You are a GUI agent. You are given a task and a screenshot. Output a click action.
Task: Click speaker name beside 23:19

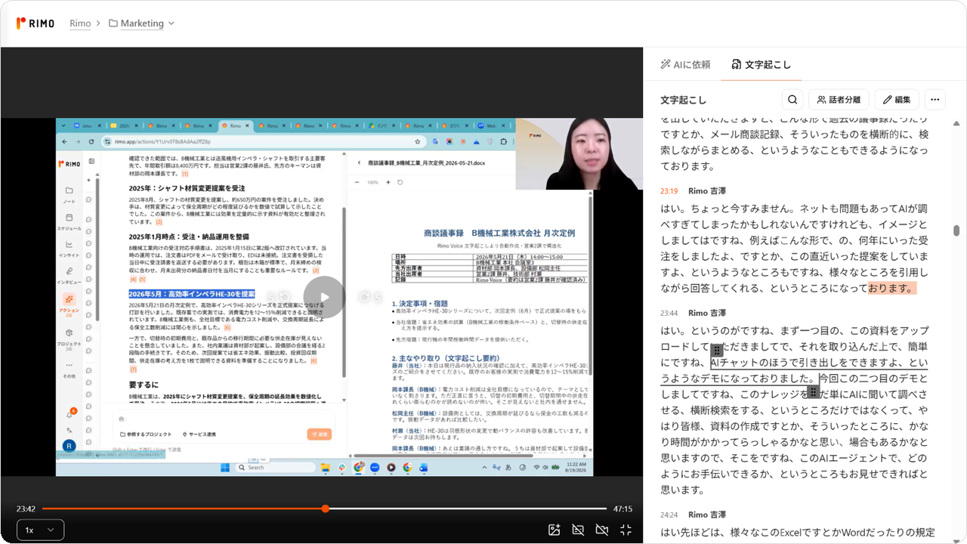coord(706,191)
